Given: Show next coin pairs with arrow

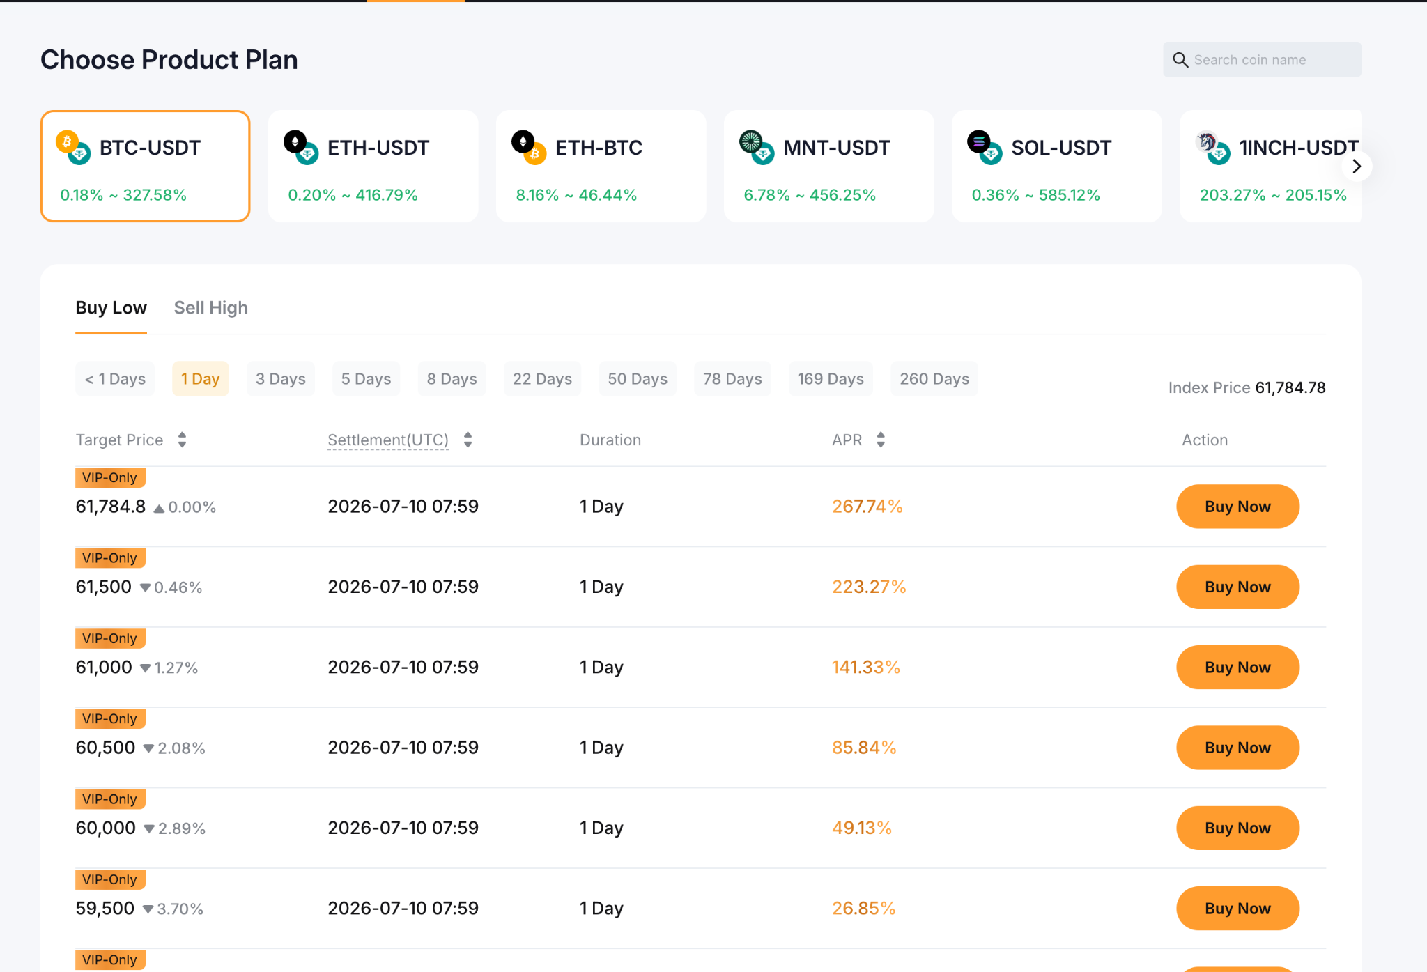Looking at the screenshot, I should coord(1356,167).
